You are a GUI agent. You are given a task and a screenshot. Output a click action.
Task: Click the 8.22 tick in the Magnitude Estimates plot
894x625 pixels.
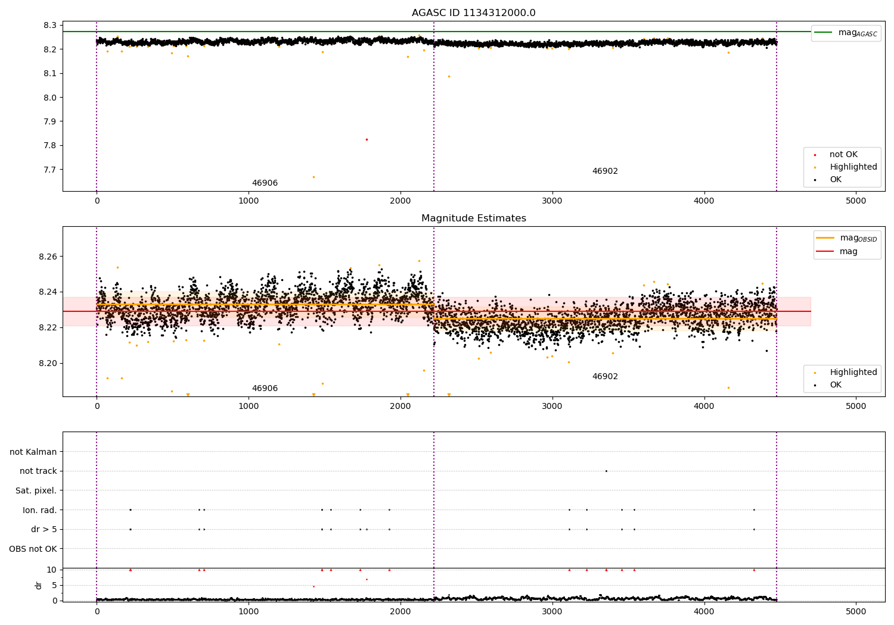[48, 328]
